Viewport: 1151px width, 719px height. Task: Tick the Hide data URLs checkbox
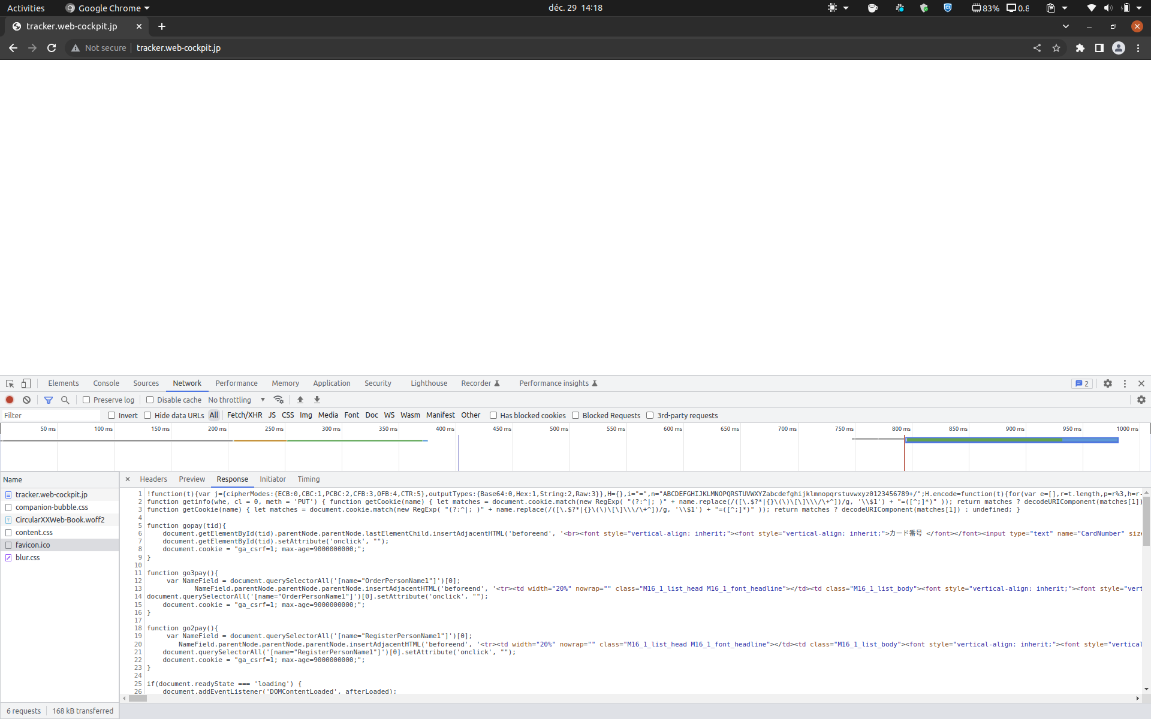147,415
